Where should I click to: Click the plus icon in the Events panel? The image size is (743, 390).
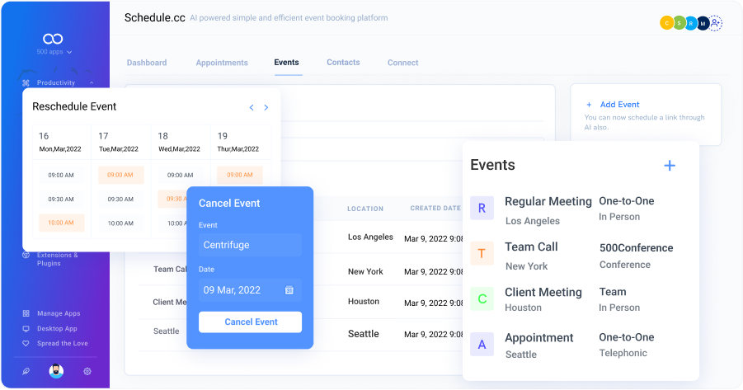670,166
